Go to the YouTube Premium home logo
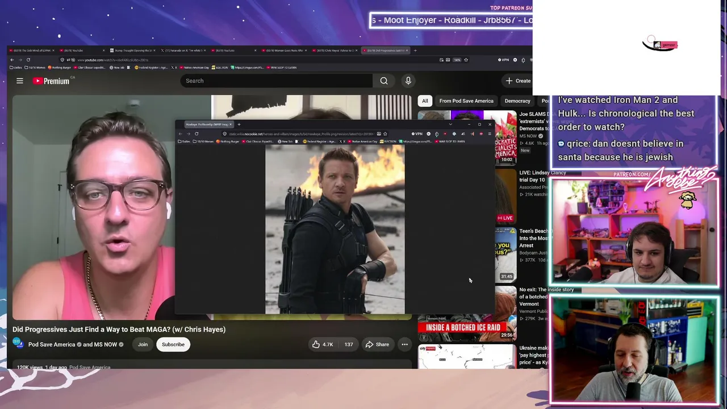 point(51,81)
